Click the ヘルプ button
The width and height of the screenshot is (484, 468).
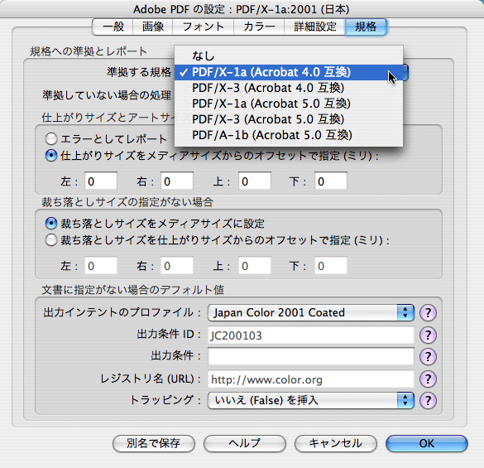(x=244, y=444)
